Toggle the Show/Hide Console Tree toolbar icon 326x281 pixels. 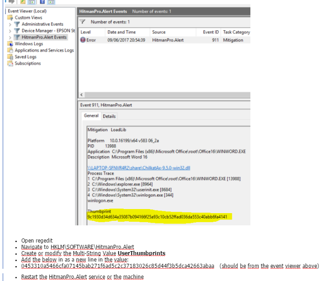pyautogui.click(x=31, y=2)
